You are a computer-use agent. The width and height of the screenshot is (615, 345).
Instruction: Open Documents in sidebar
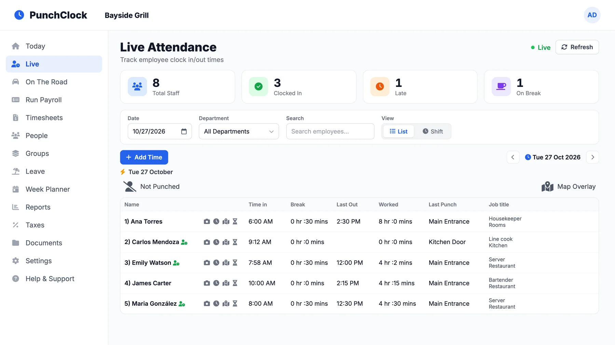point(54,243)
